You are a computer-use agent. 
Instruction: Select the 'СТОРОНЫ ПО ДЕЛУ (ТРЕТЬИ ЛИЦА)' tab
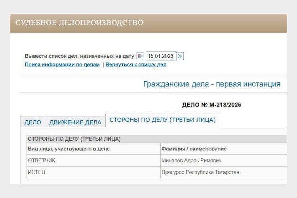pyautogui.click(x=162, y=120)
